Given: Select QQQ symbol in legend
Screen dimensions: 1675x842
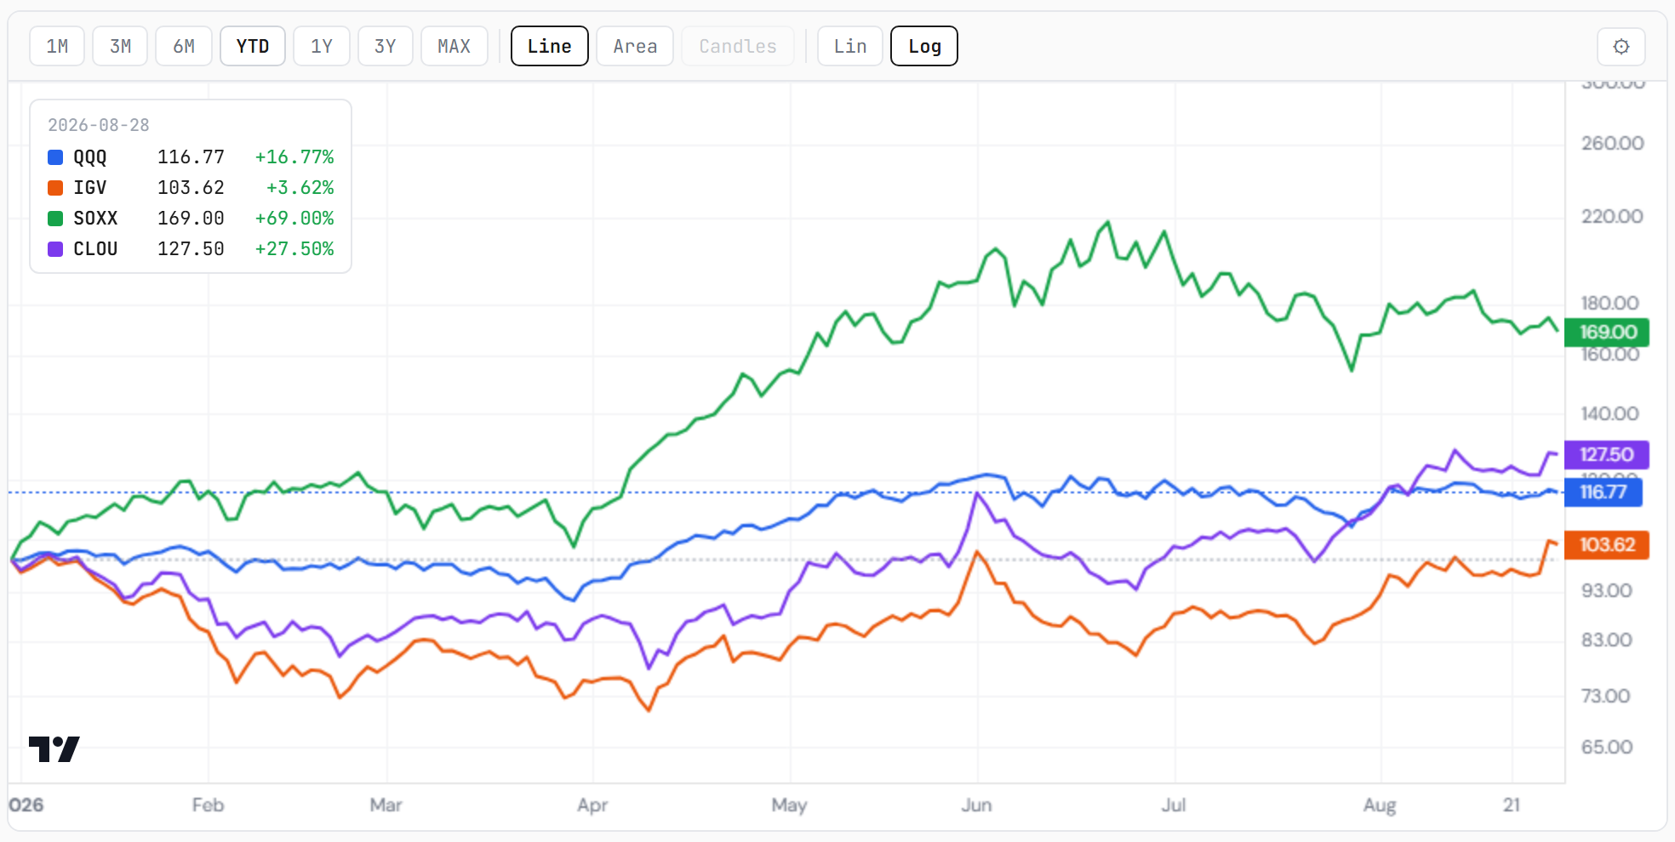Looking at the screenshot, I should [90, 157].
